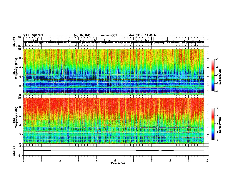Click the "-5" tick on the ch.3(V) axis
Viewport: 233px width, 180px height.
pyautogui.click(x=20, y=156)
